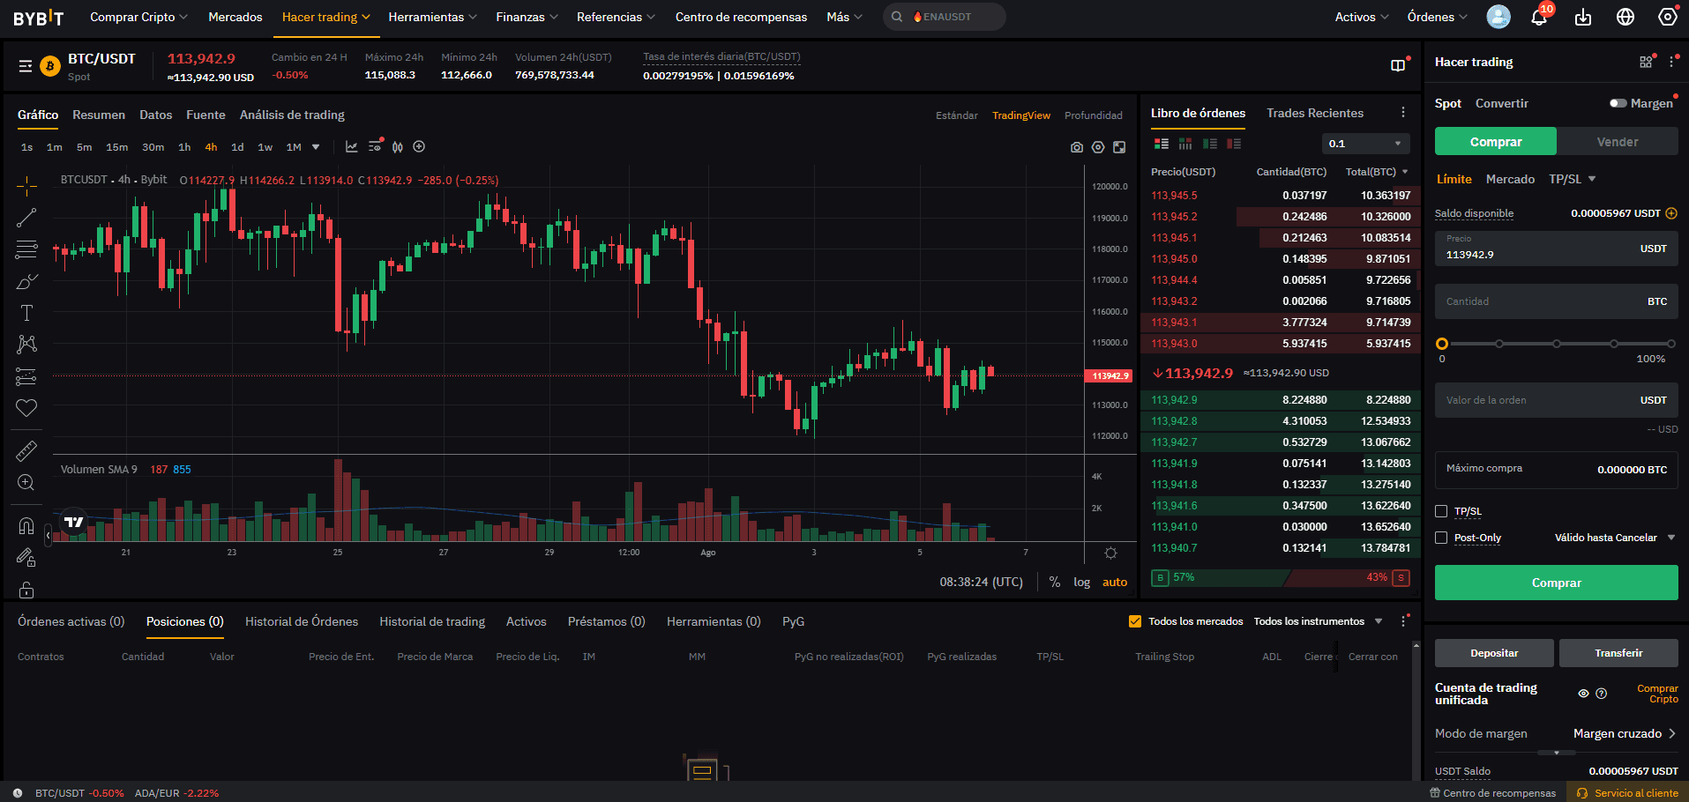Open Servicio al cliente link

tap(1628, 792)
